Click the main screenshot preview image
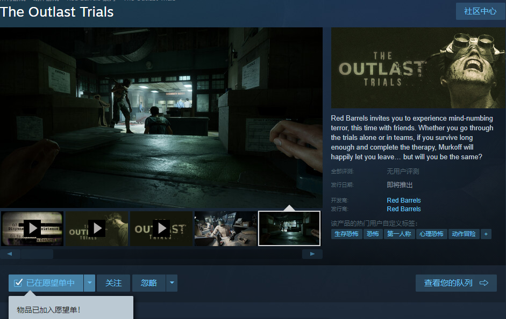 pyautogui.click(x=161, y=117)
